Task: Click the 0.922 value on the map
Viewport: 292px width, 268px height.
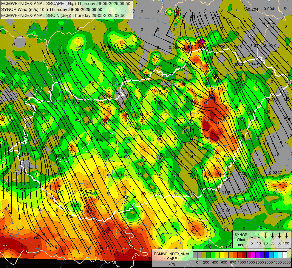Action: click(x=271, y=45)
